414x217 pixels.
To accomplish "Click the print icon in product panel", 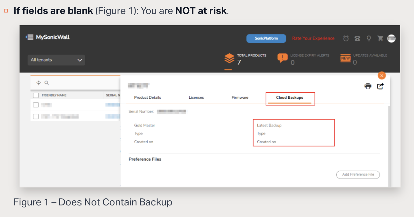I will click(368, 86).
